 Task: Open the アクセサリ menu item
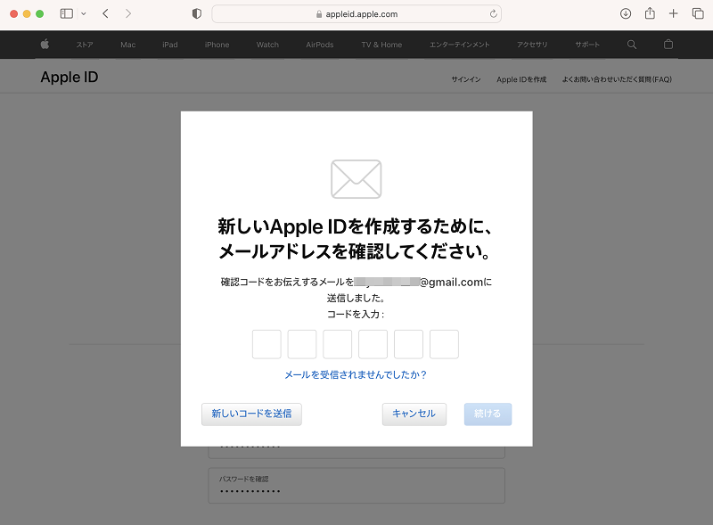click(532, 45)
